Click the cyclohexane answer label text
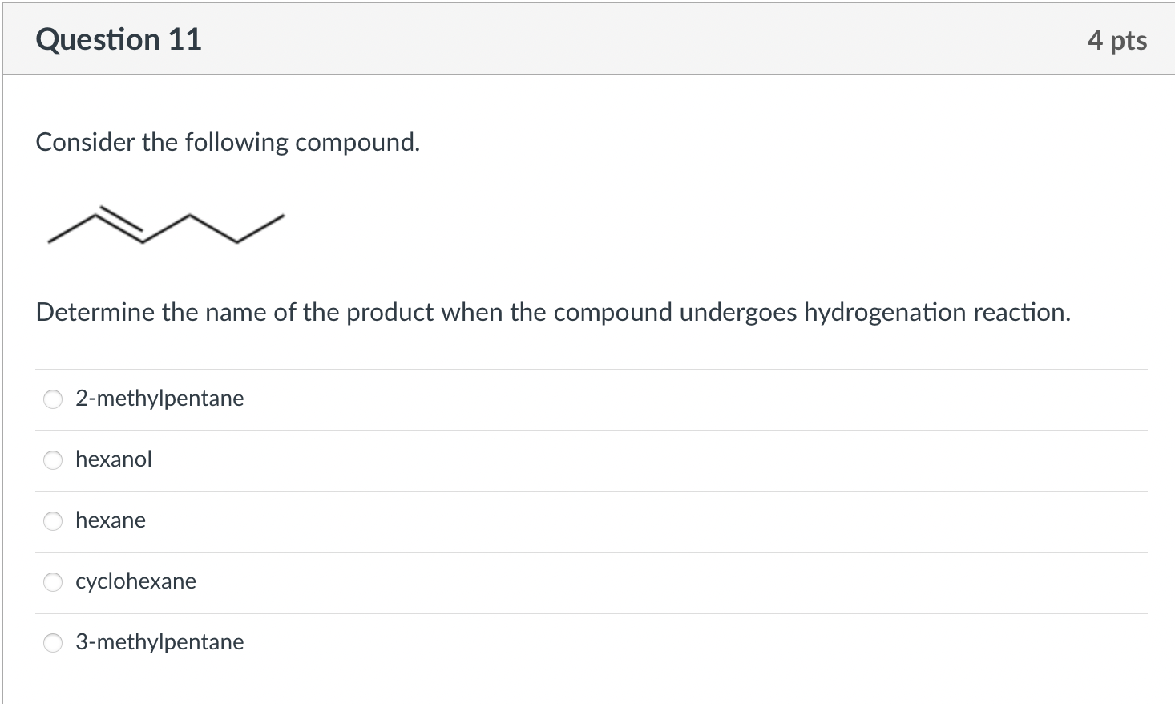The width and height of the screenshot is (1175, 704). [x=135, y=581]
